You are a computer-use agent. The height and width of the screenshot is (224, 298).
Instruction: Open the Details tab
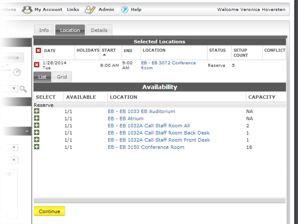click(x=99, y=30)
